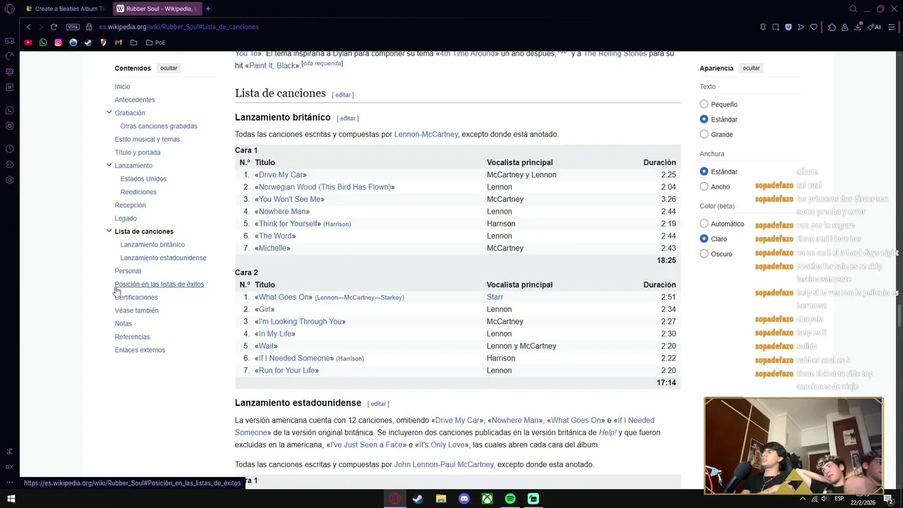Search tabs with the magnifier icon
903x508 pixels.
click(x=853, y=9)
